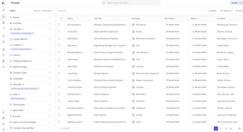Check the Chris Durel row checkbox
The width and height of the screenshot is (243, 132).
[x=59, y=31]
